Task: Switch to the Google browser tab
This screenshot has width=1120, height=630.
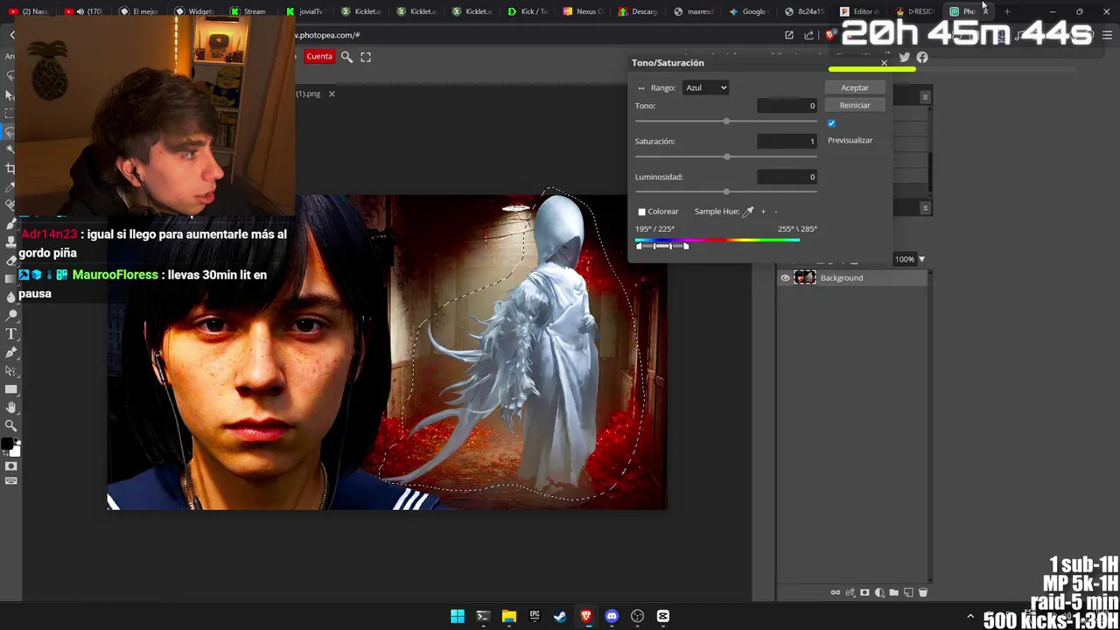Action: pyautogui.click(x=746, y=11)
